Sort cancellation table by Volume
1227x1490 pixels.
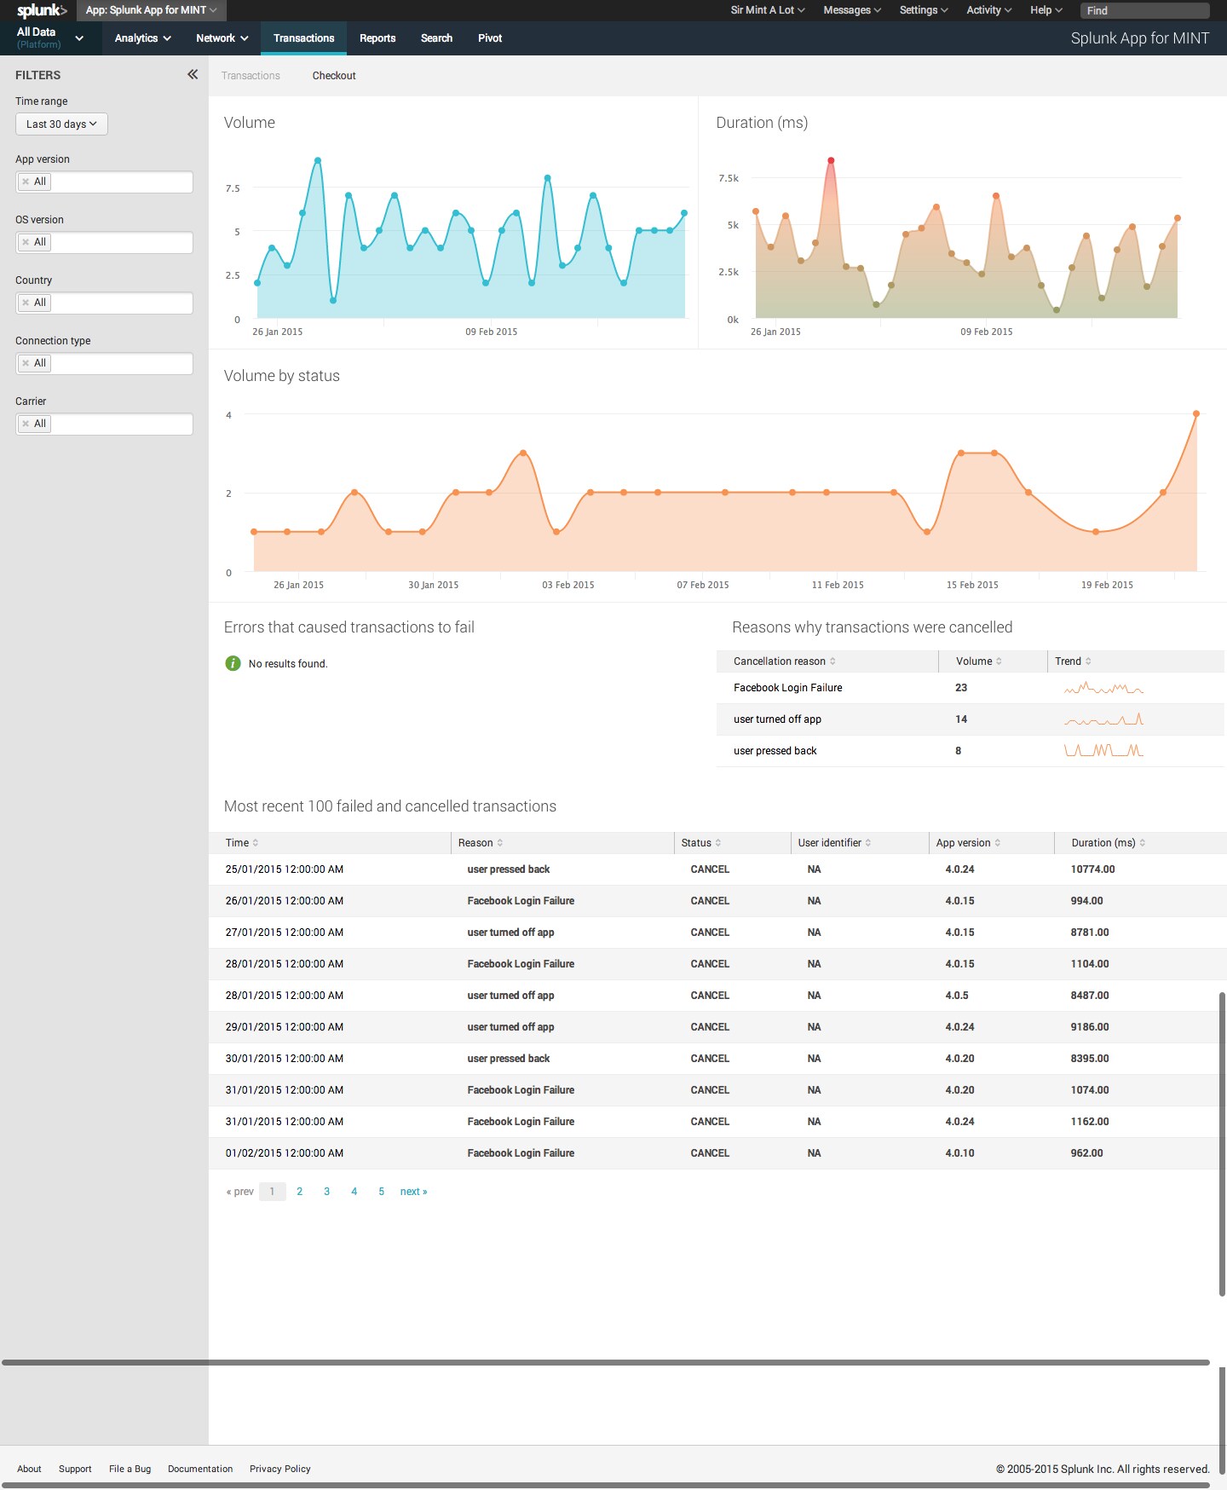coord(999,661)
